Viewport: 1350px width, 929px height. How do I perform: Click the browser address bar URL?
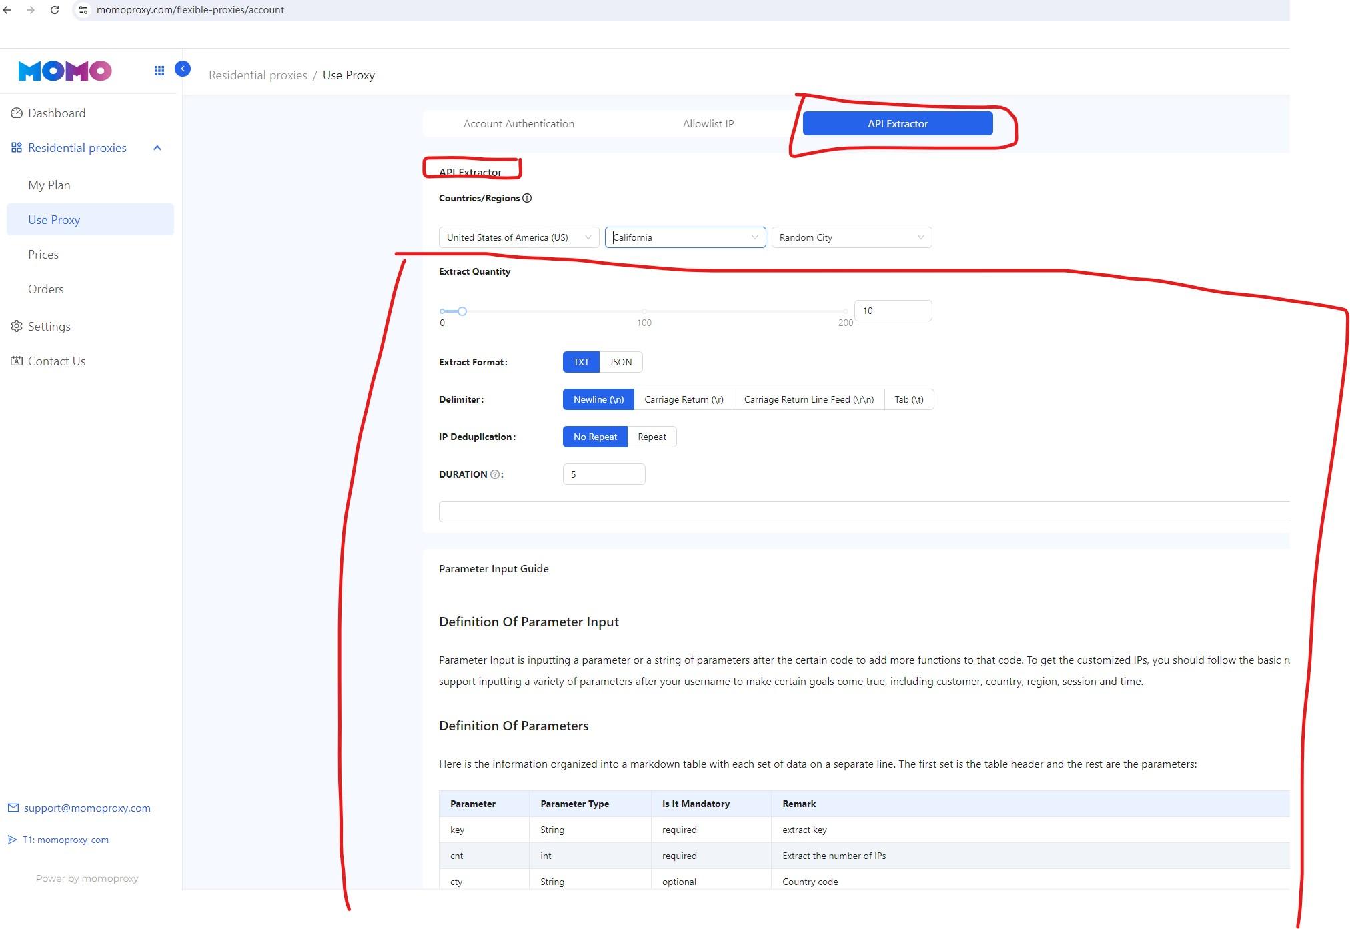click(x=190, y=10)
